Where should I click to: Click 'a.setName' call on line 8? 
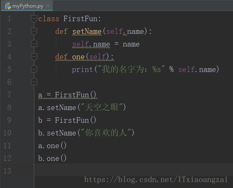coord(57,108)
